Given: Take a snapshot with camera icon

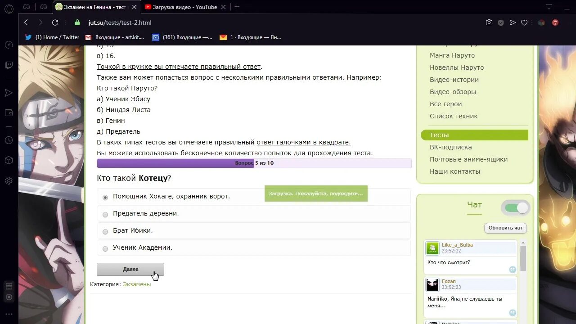Looking at the screenshot, I should coord(489,22).
